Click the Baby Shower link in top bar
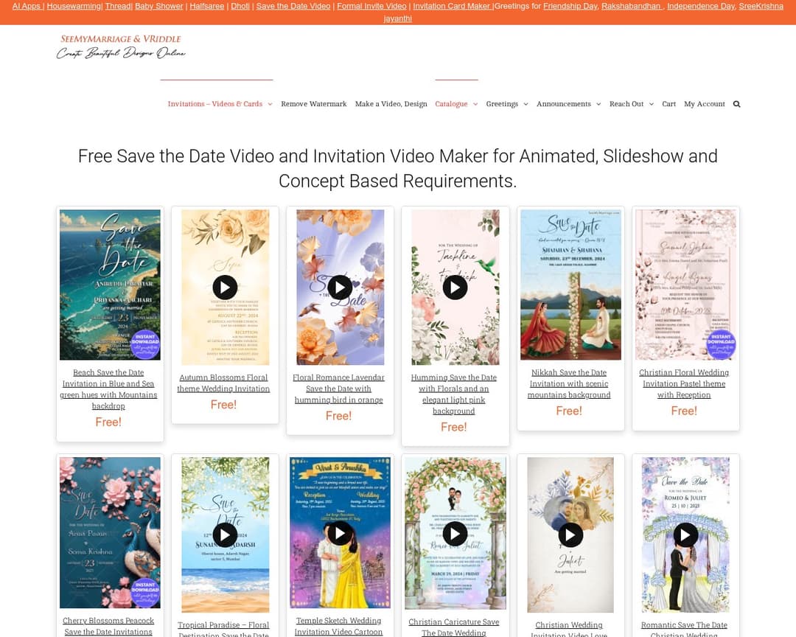Viewport: 796px width, 637px height. click(x=158, y=6)
